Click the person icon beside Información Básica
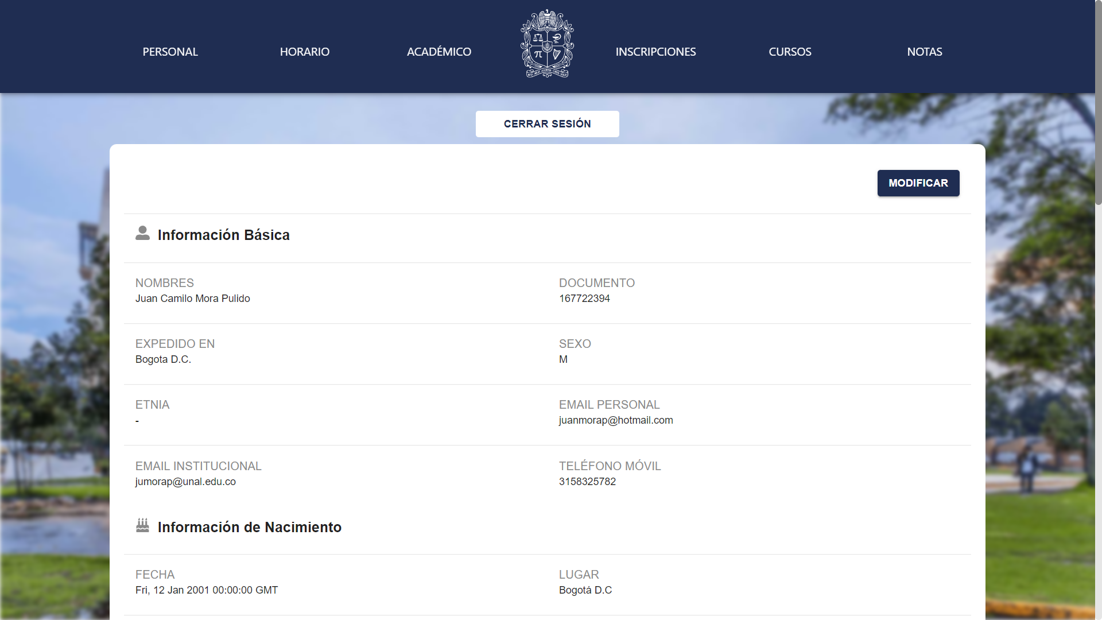Viewport: 1102px width, 620px height. 142,233
